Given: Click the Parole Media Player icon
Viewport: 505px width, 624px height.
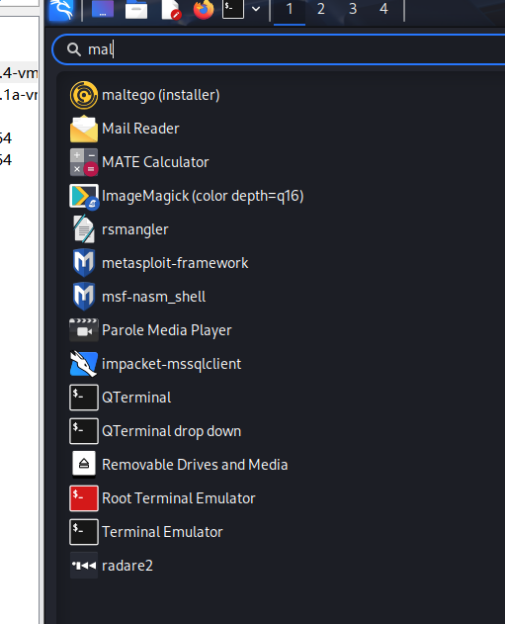Looking at the screenshot, I should click(x=84, y=330).
